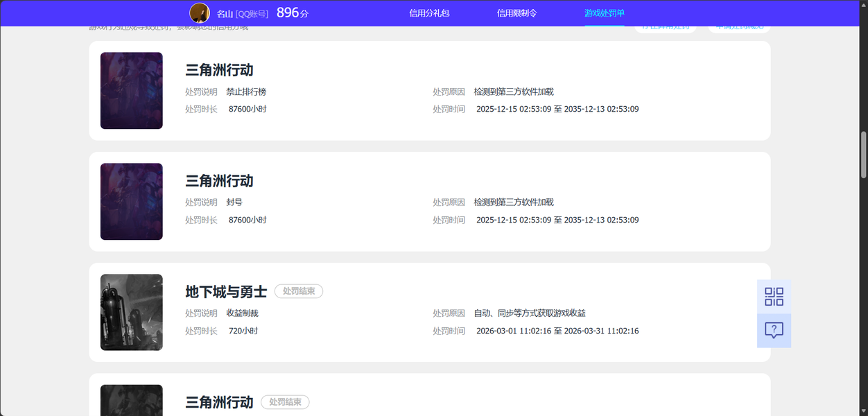Click the 720小时 duration value
This screenshot has height=416, width=868.
tap(243, 331)
